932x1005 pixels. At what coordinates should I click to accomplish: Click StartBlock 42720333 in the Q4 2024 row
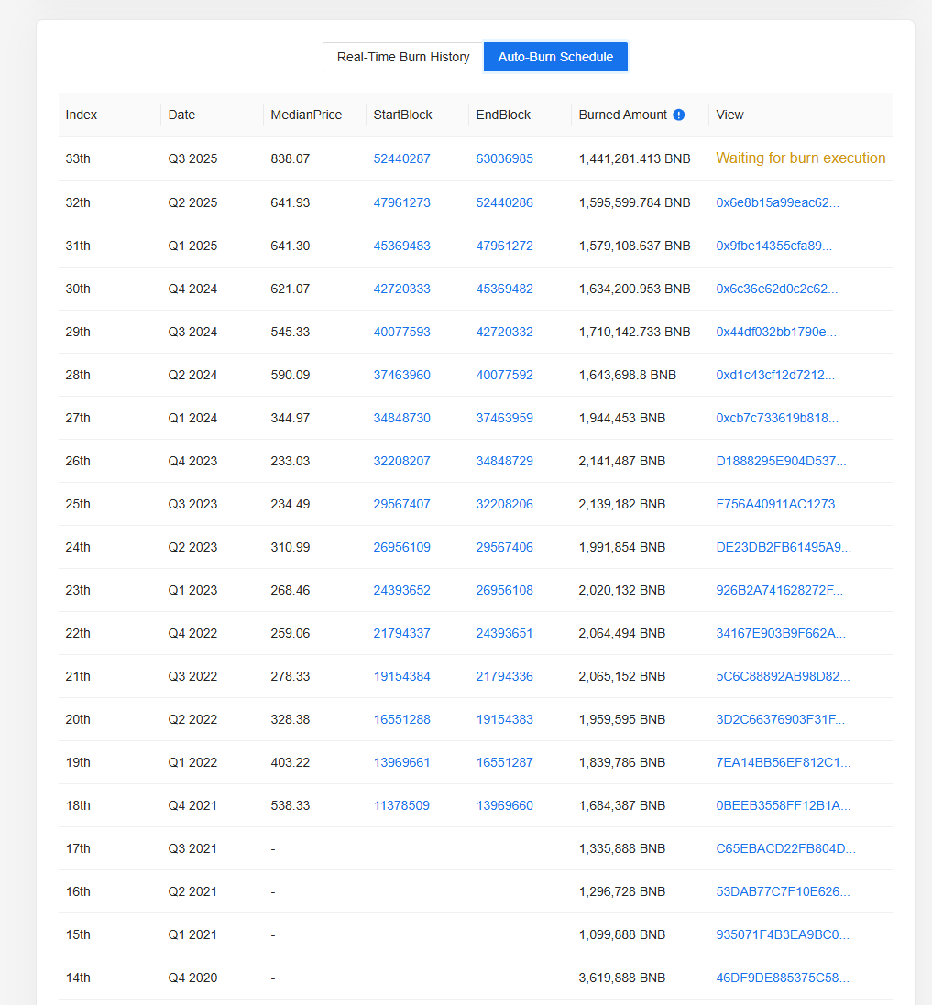401,288
